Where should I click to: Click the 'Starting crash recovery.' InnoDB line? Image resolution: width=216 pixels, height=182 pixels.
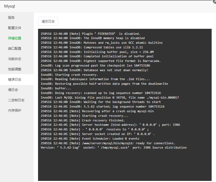coord(69,75)
